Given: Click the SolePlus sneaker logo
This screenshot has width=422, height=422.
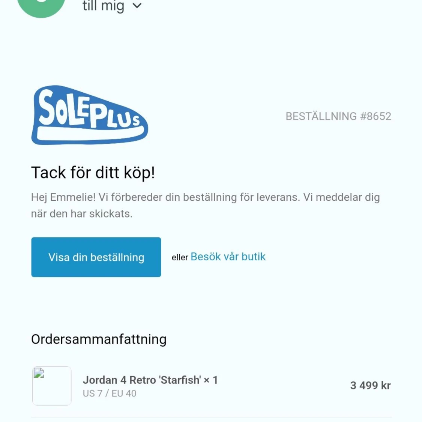Looking at the screenshot, I should pos(90,115).
